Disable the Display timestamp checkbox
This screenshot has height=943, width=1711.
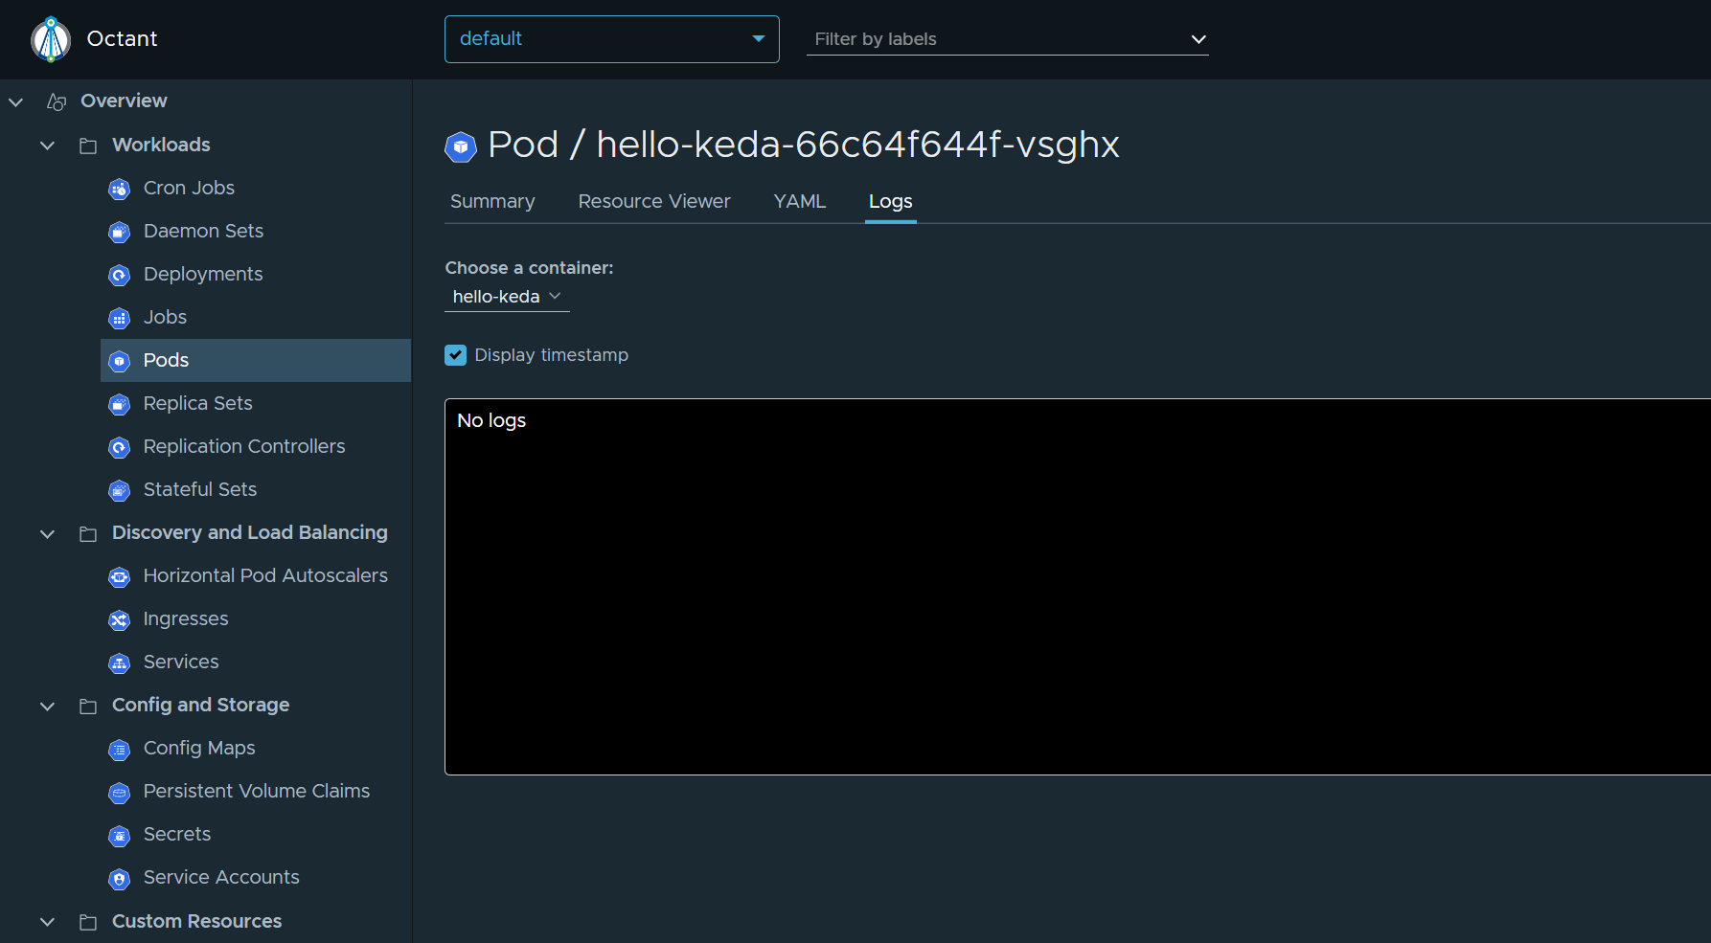coord(455,354)
